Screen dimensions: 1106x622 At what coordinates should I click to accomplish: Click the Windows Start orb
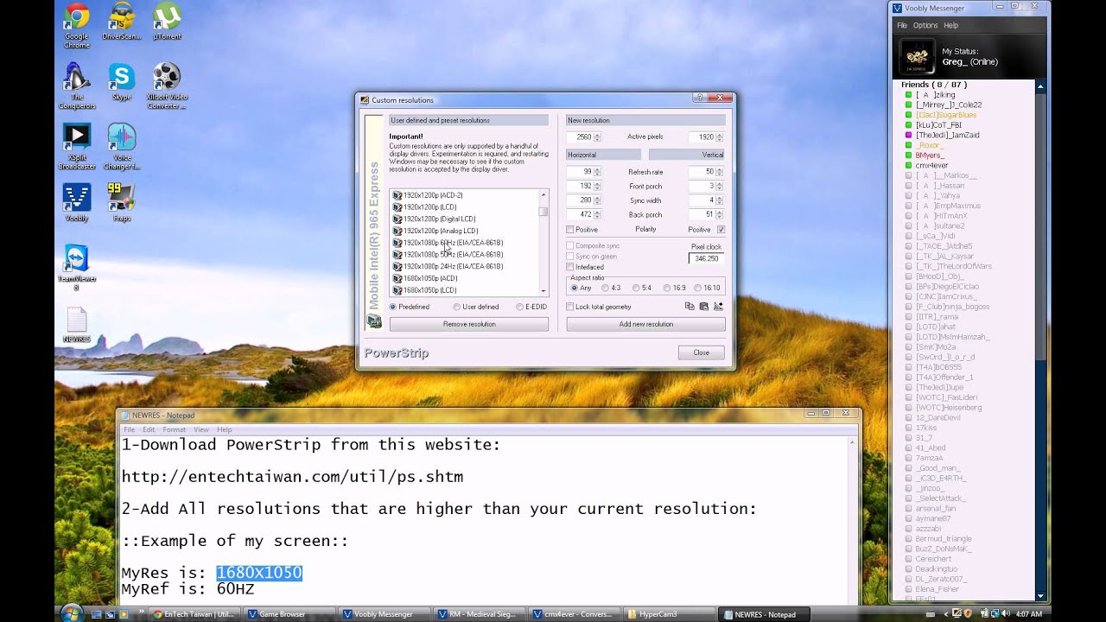pos(72,613)
